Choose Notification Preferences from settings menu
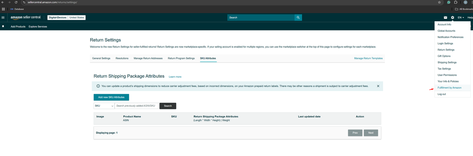Image resolution: width=473 pixels, height=156 pixels. tap(450, 37)
